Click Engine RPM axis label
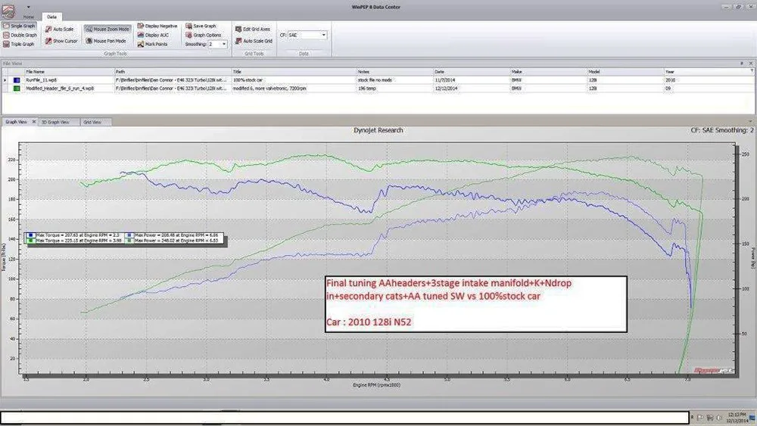The image size is (757, 426). [x=376, y=385]
